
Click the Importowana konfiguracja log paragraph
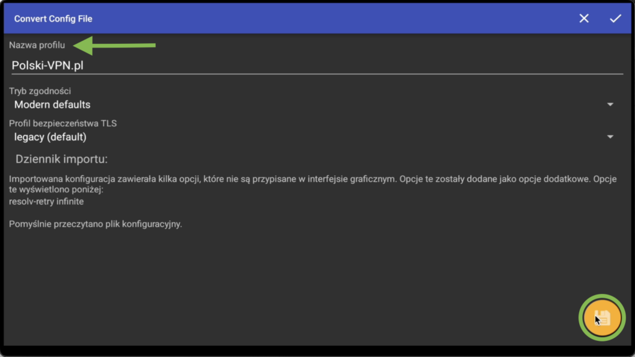(313, 184)
